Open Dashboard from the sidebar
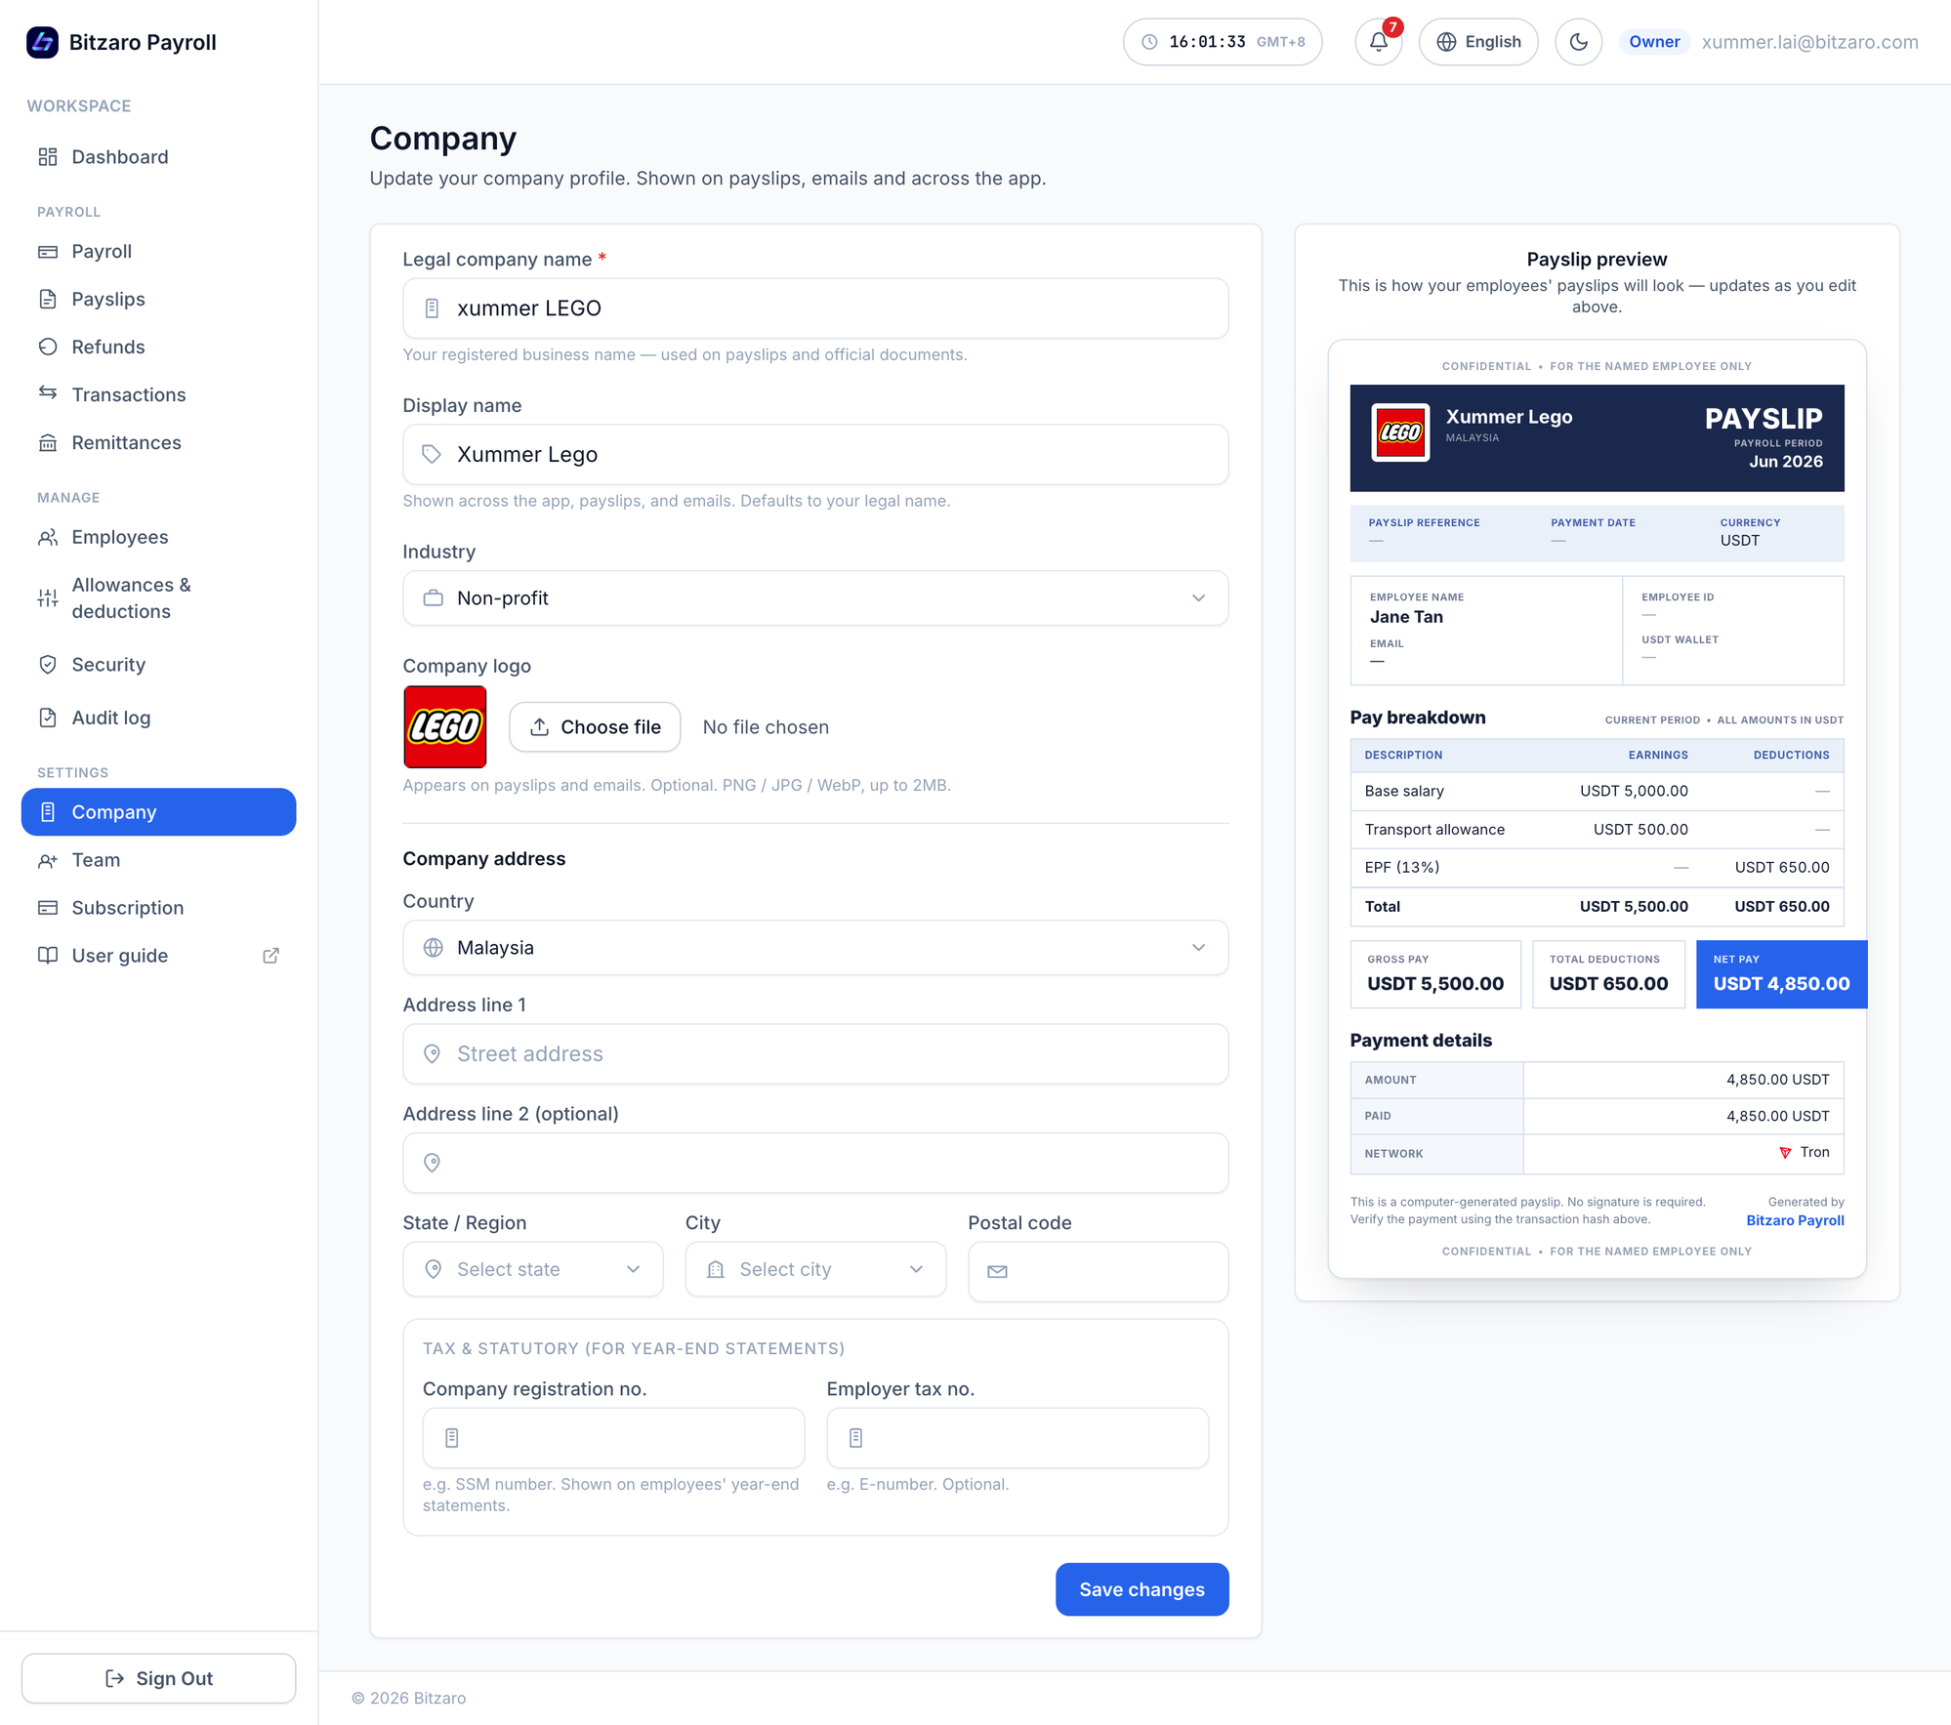Viewport: 1951px width, 1725px height. (158, 157)
